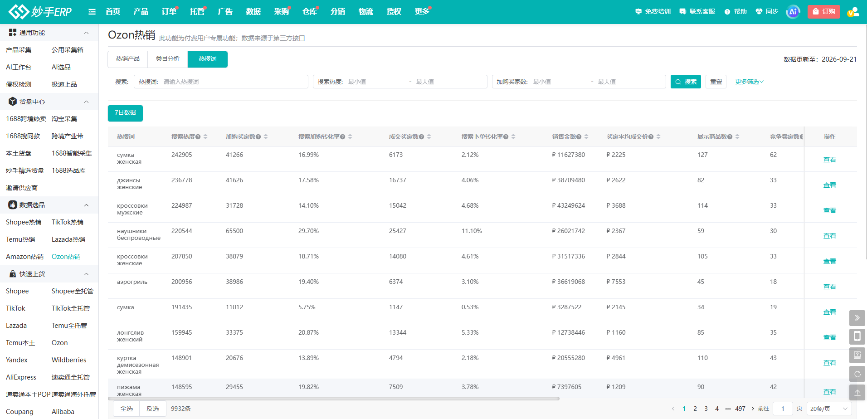Sort by 销售金额 column arrows

(586, 137)
